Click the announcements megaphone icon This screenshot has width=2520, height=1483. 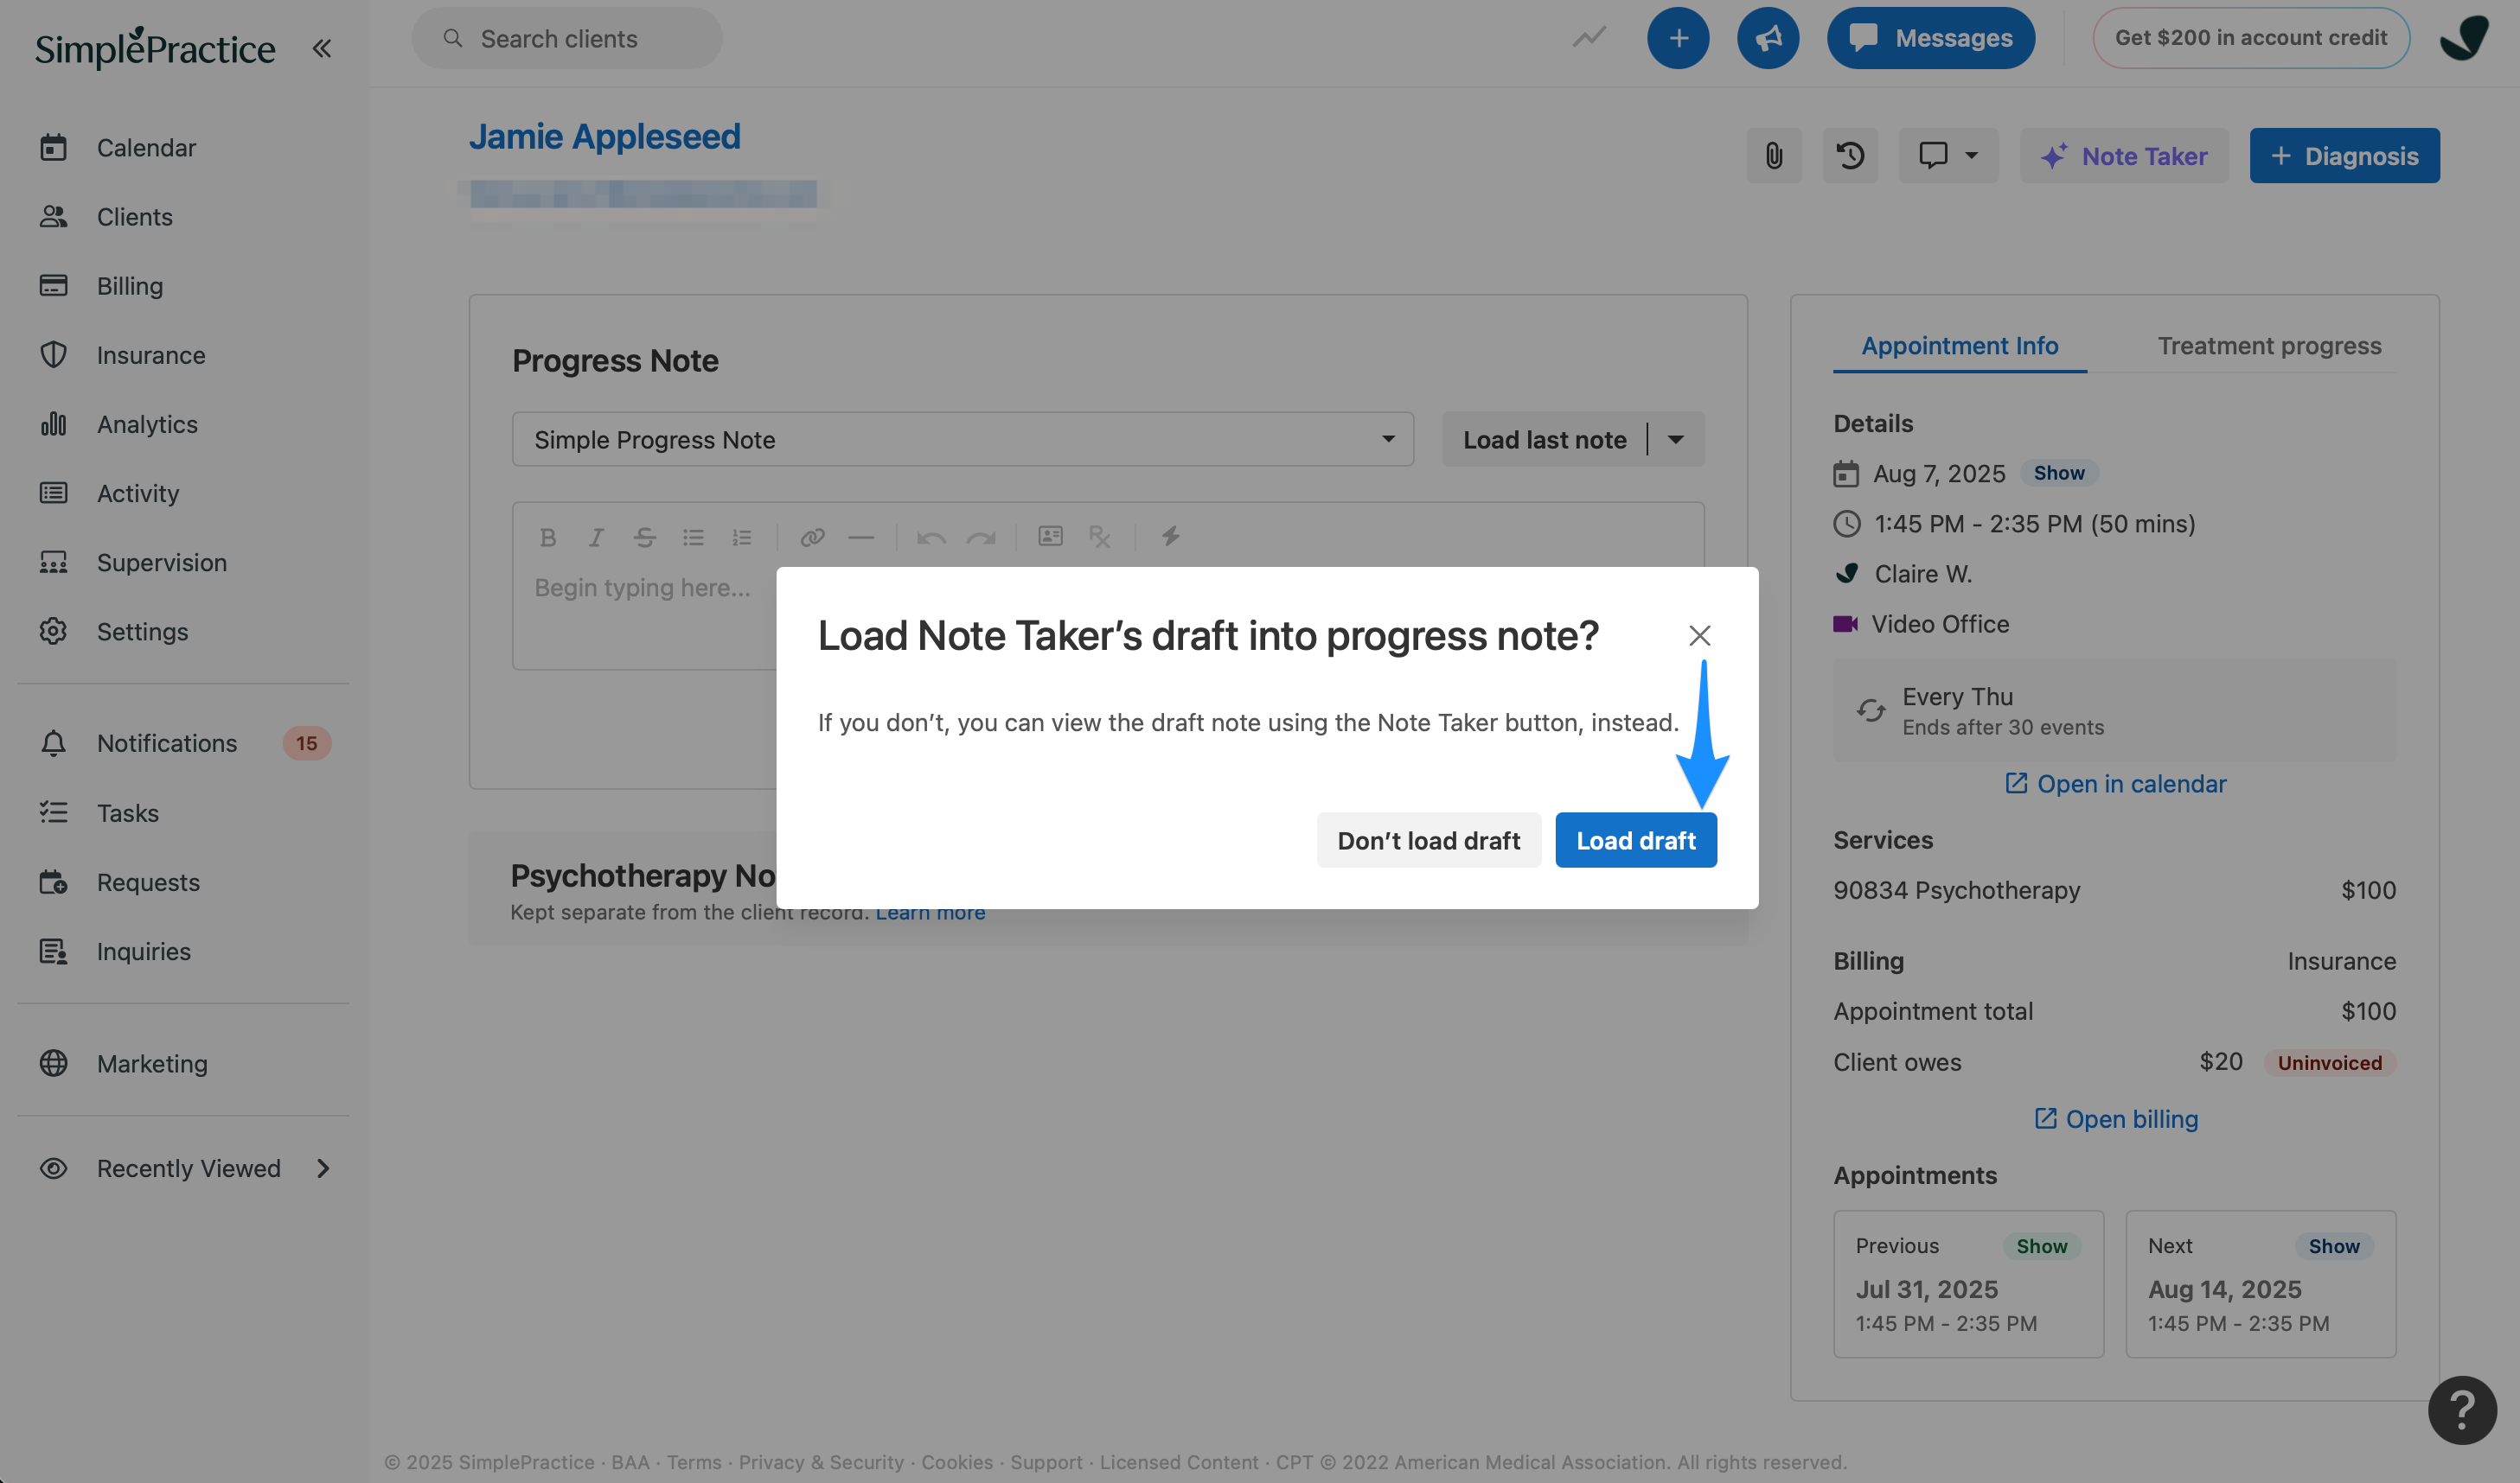click(x=1768, y=37)
